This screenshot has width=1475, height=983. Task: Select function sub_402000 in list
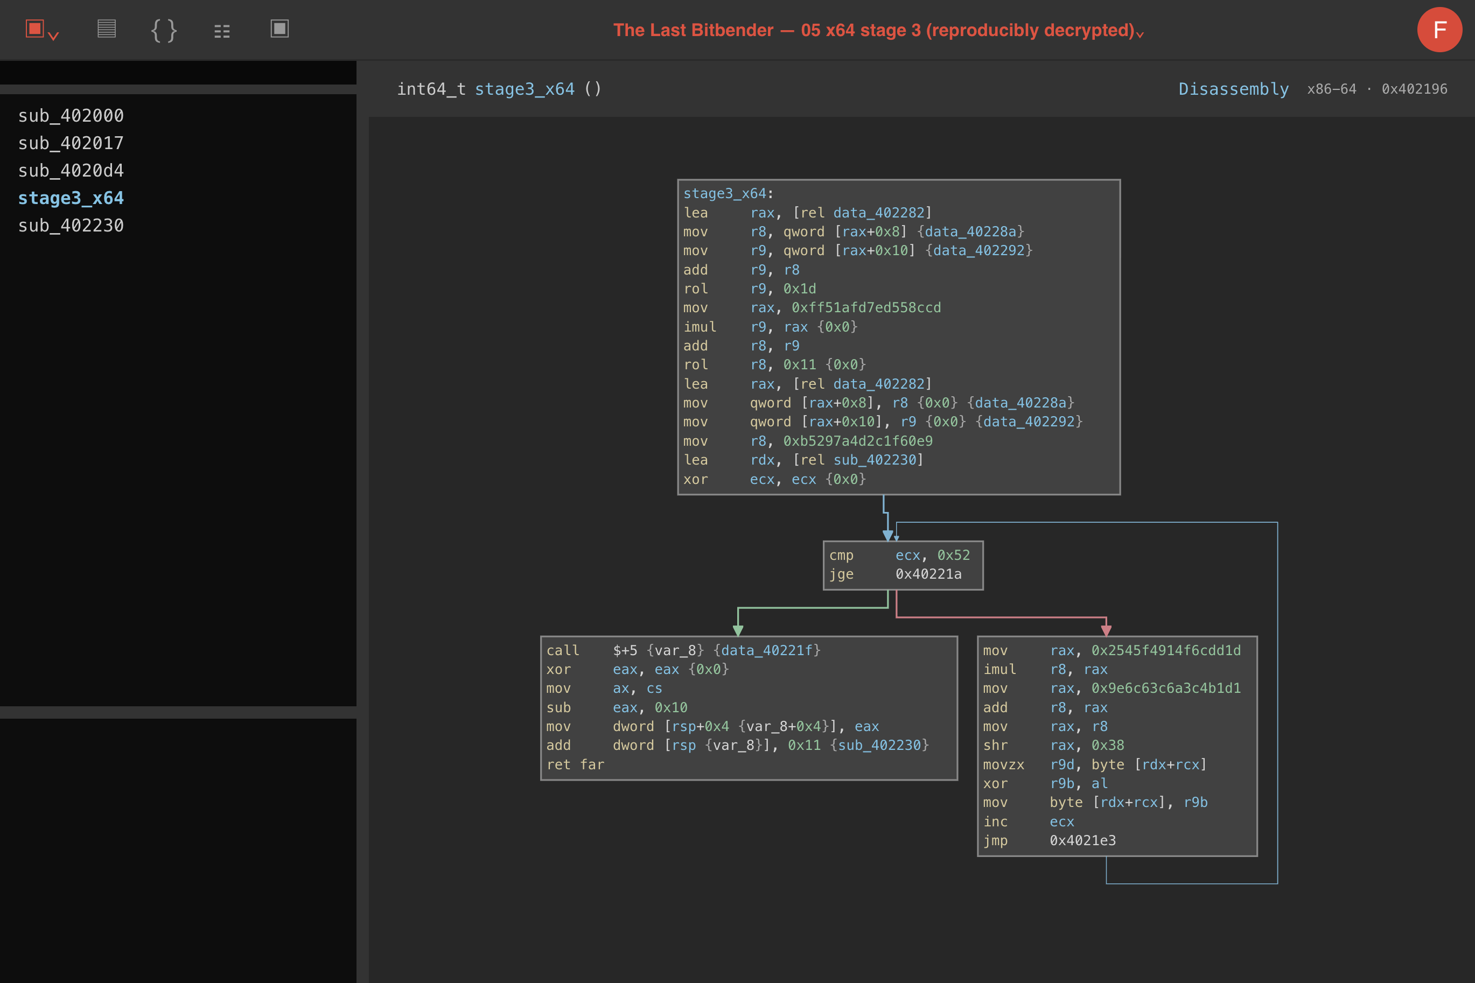(71, 116)
